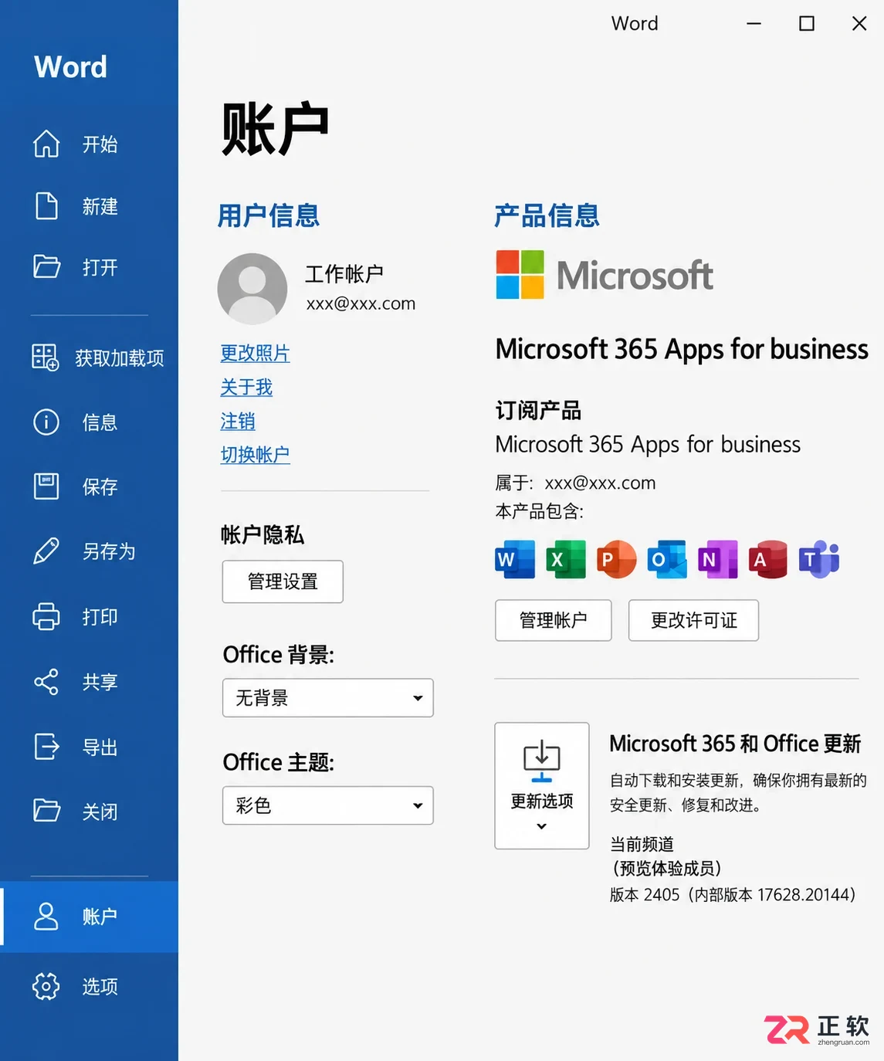Click the Info circle icon (信息)
Image resolution: width=884 pixels, height=1061 pixels.
(46, 422)
